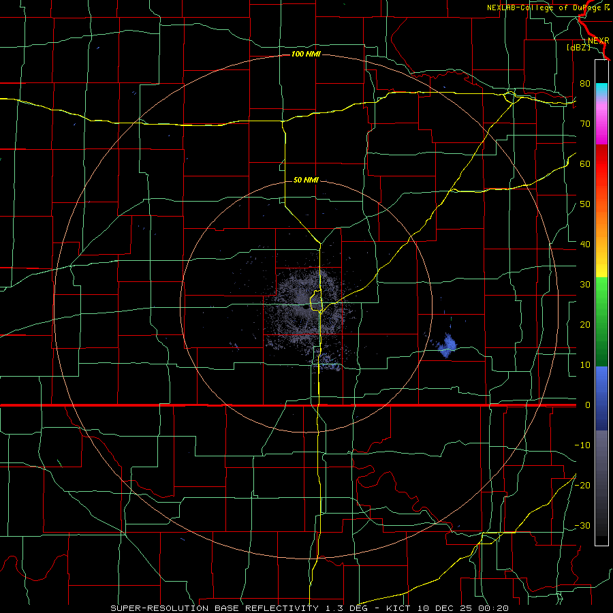Select the "20" dBZ scale label
The width and height of the screenshot is (613, 613).
click(x=585, y=324)
